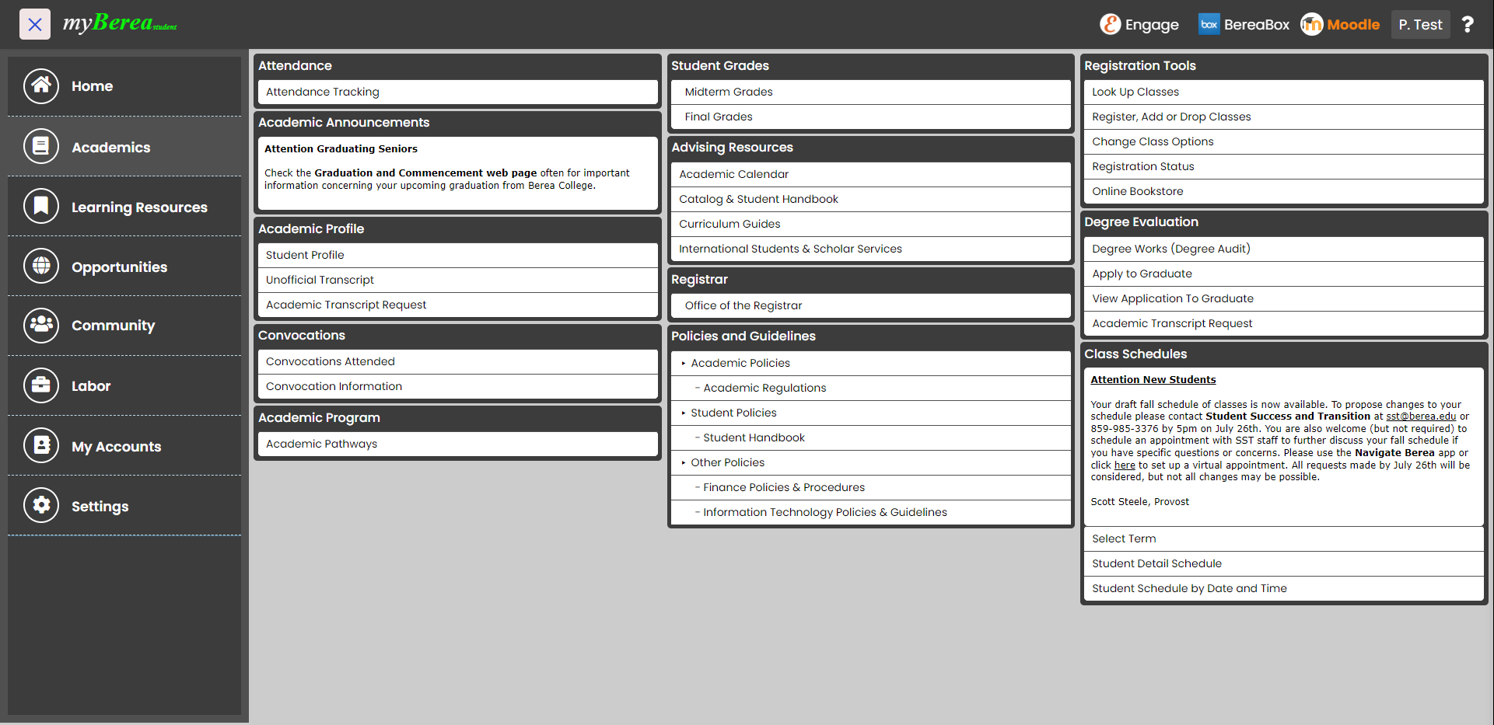Click the My Accounts icon
The image size is (1494, 725).
[x=41, y=446]
